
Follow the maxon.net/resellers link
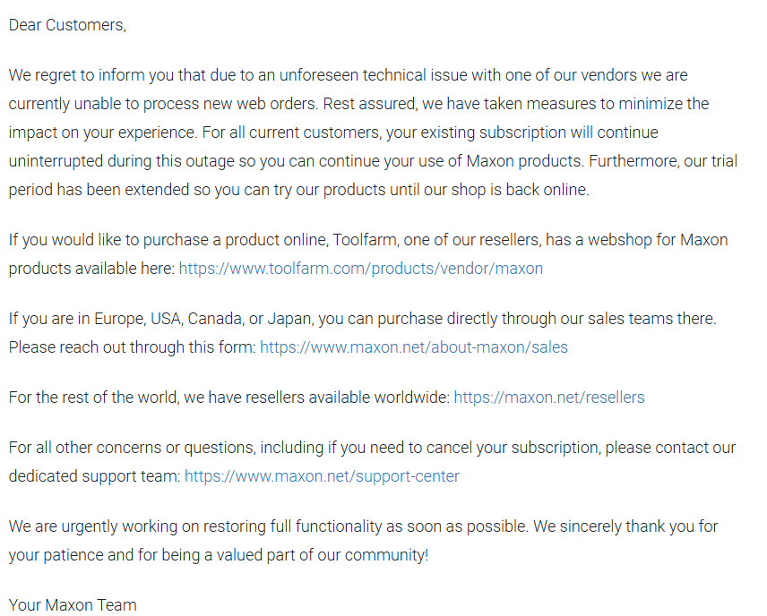[x=549, y=397]
